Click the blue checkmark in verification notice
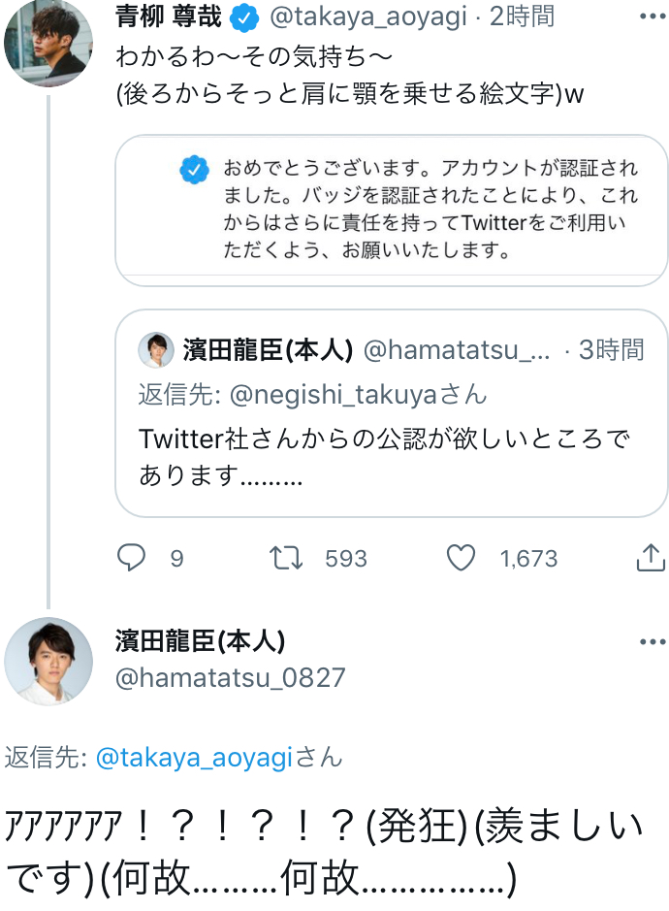The image size is (669, 911). tap(195, 171)
